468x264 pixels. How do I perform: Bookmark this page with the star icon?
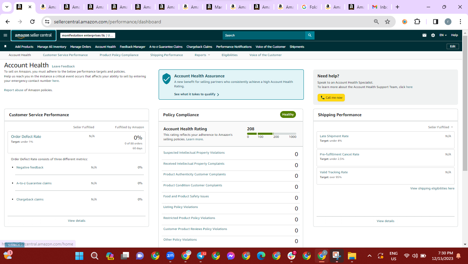coord(387,22)
